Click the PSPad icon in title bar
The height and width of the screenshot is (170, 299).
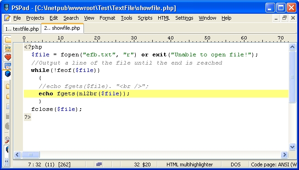(x=6, y=8)
